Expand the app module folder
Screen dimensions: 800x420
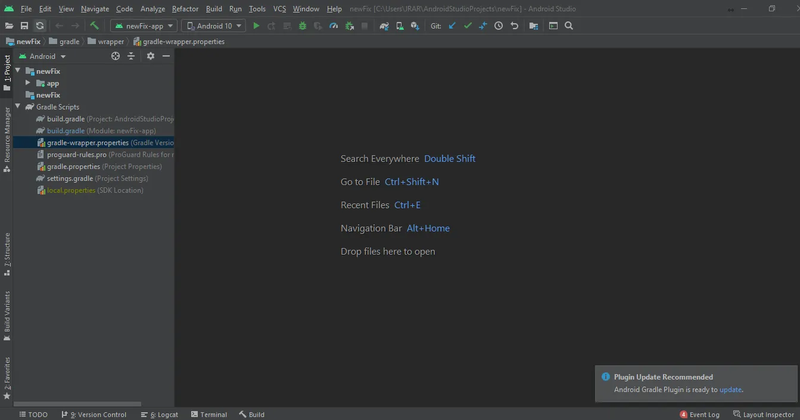(28, 83)
